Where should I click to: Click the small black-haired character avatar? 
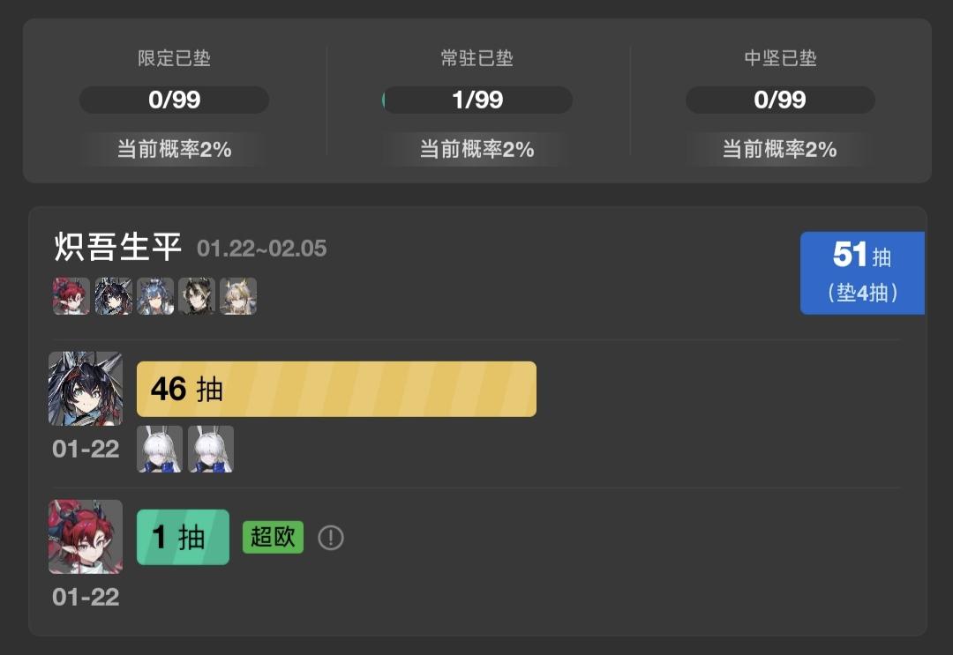point(197,296)
